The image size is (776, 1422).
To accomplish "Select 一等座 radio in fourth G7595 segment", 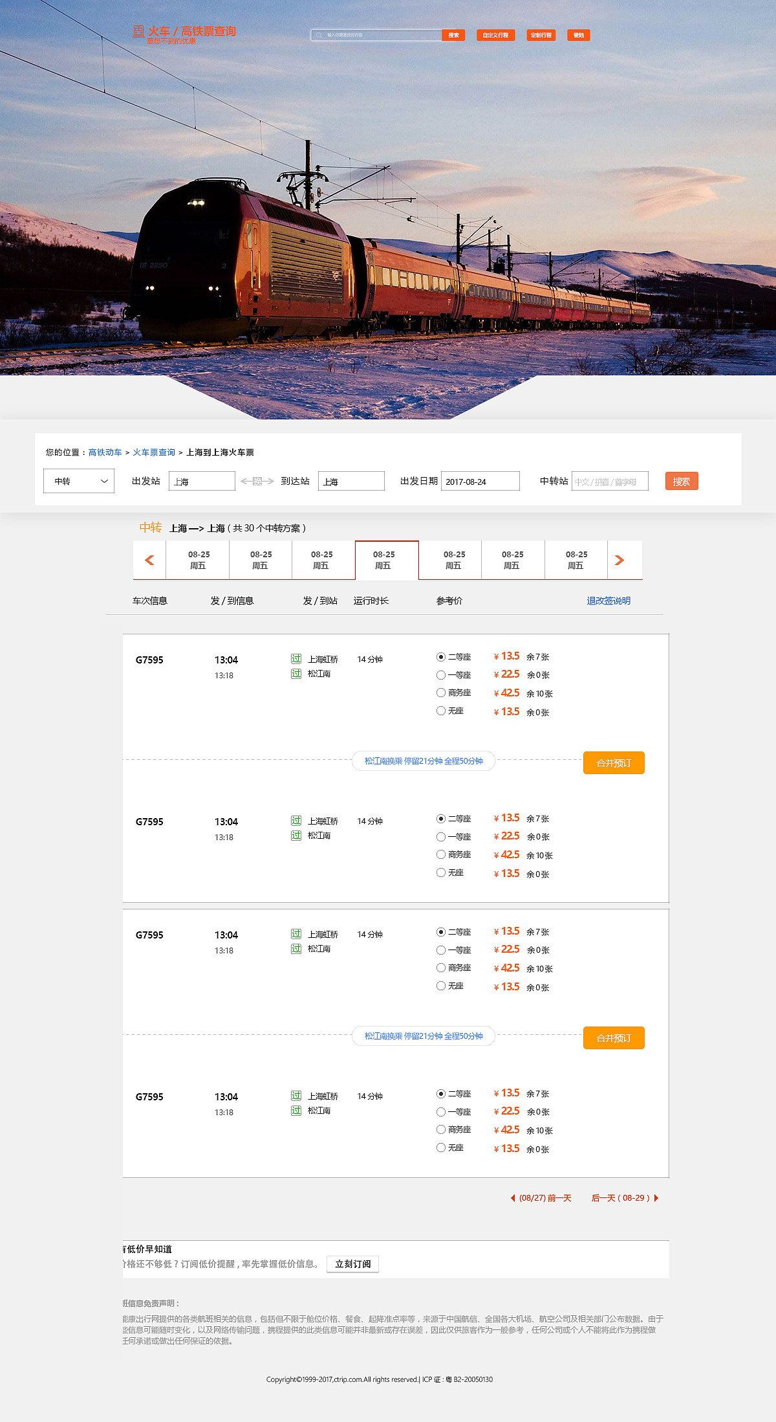I will point(441,1112).
